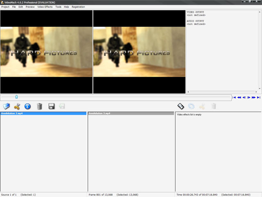Click the fast forward button
Screen dimensions: 262x197
[253, 98]
